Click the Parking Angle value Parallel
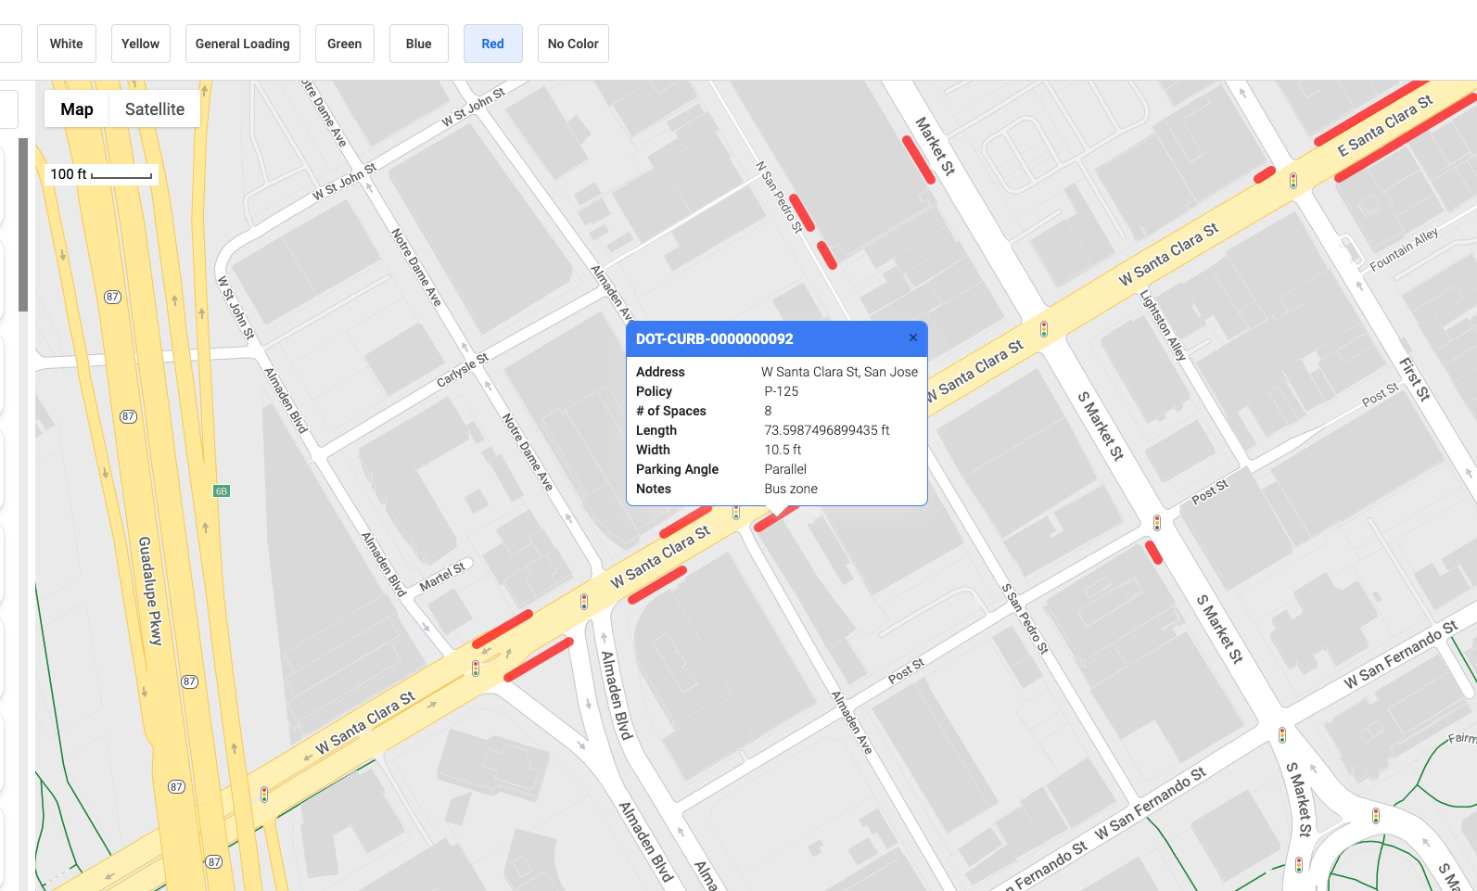Screen dimensions: 1477x891 (785, 469)
